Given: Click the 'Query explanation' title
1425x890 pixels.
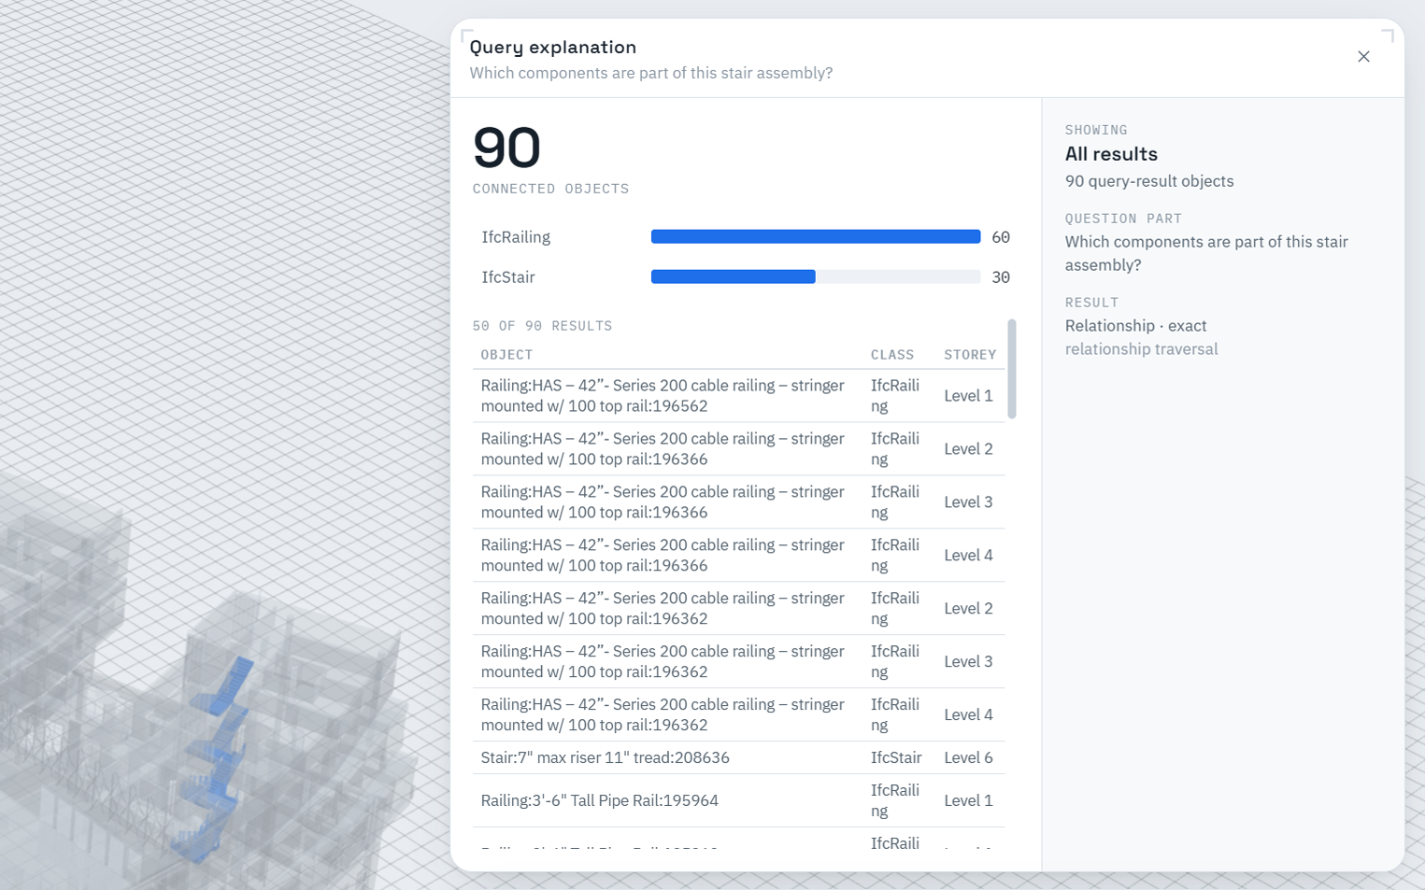Looking at the screenshot, I should 552,47.
